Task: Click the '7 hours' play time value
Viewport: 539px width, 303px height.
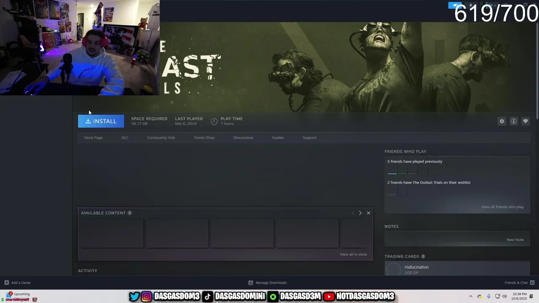Action: point(227,124)
